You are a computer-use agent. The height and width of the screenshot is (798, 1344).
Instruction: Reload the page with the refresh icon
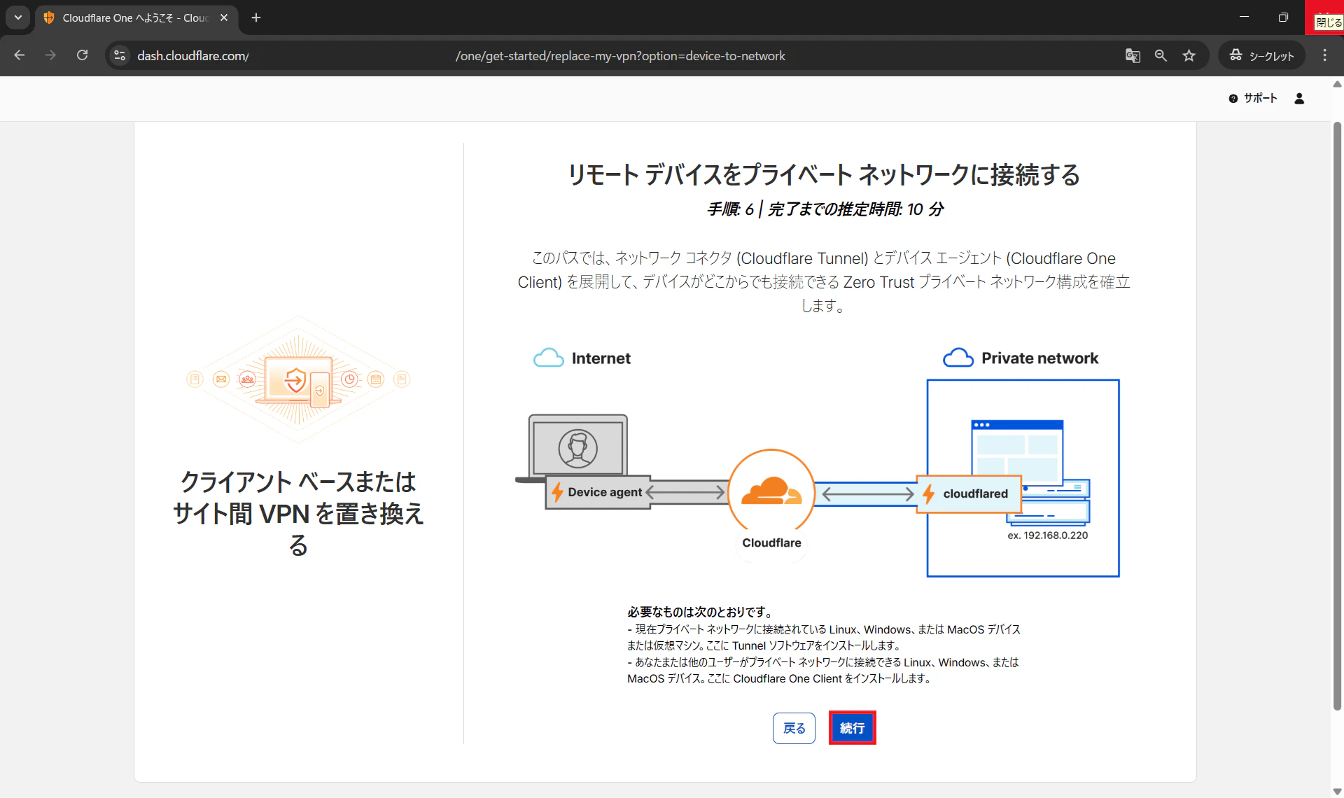tap(82, 55)
